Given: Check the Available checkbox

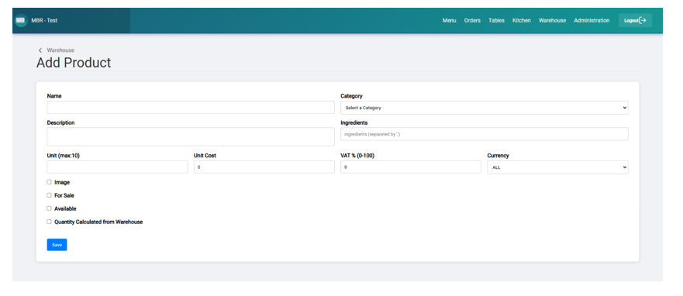Looking at the screenshot, I should coord(49,208).
